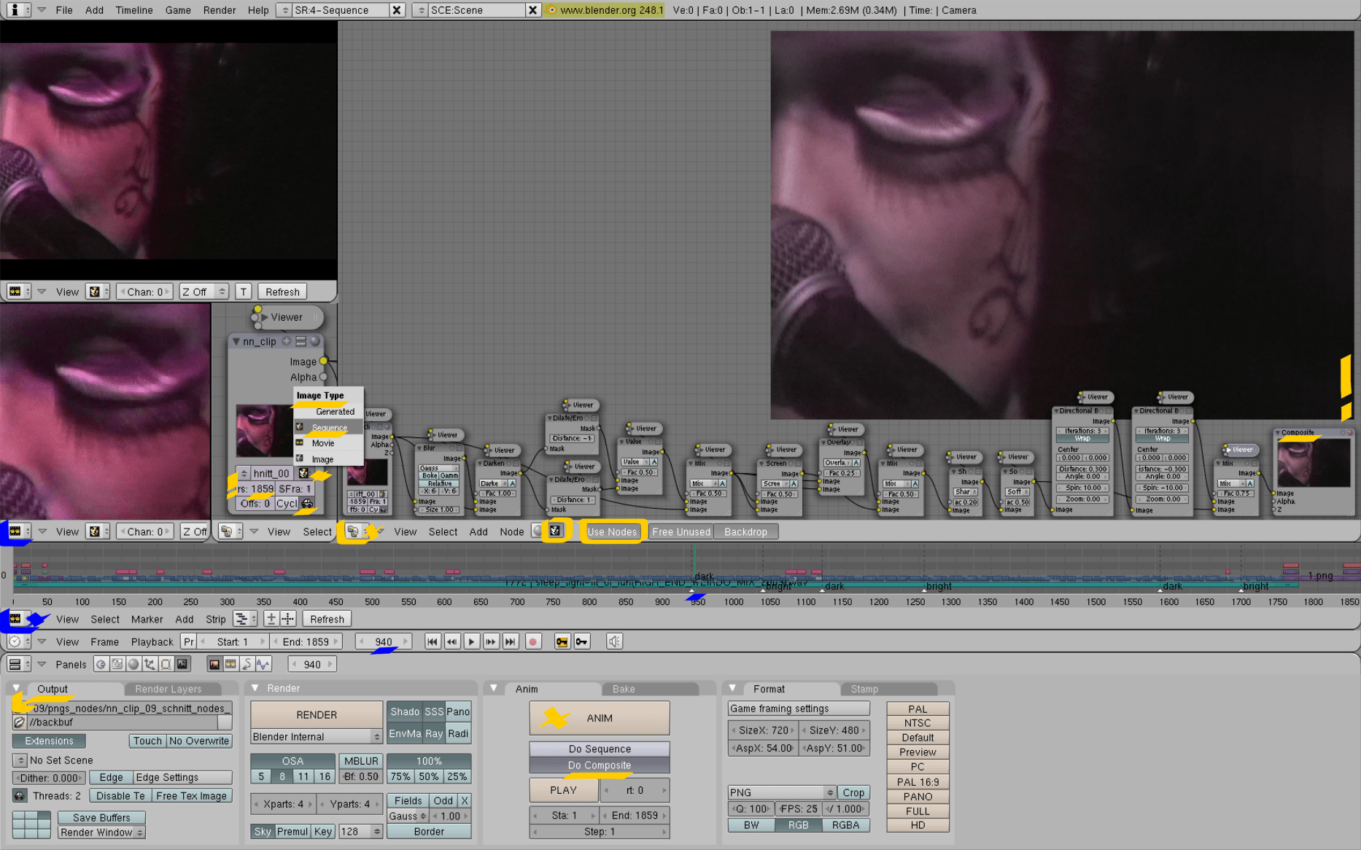
Task: Toggle the Backdrop option in node editor
Action: (745, 531)
